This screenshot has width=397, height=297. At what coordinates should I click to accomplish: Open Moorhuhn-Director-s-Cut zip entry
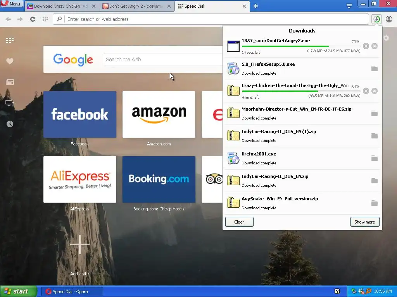[302, 113]
